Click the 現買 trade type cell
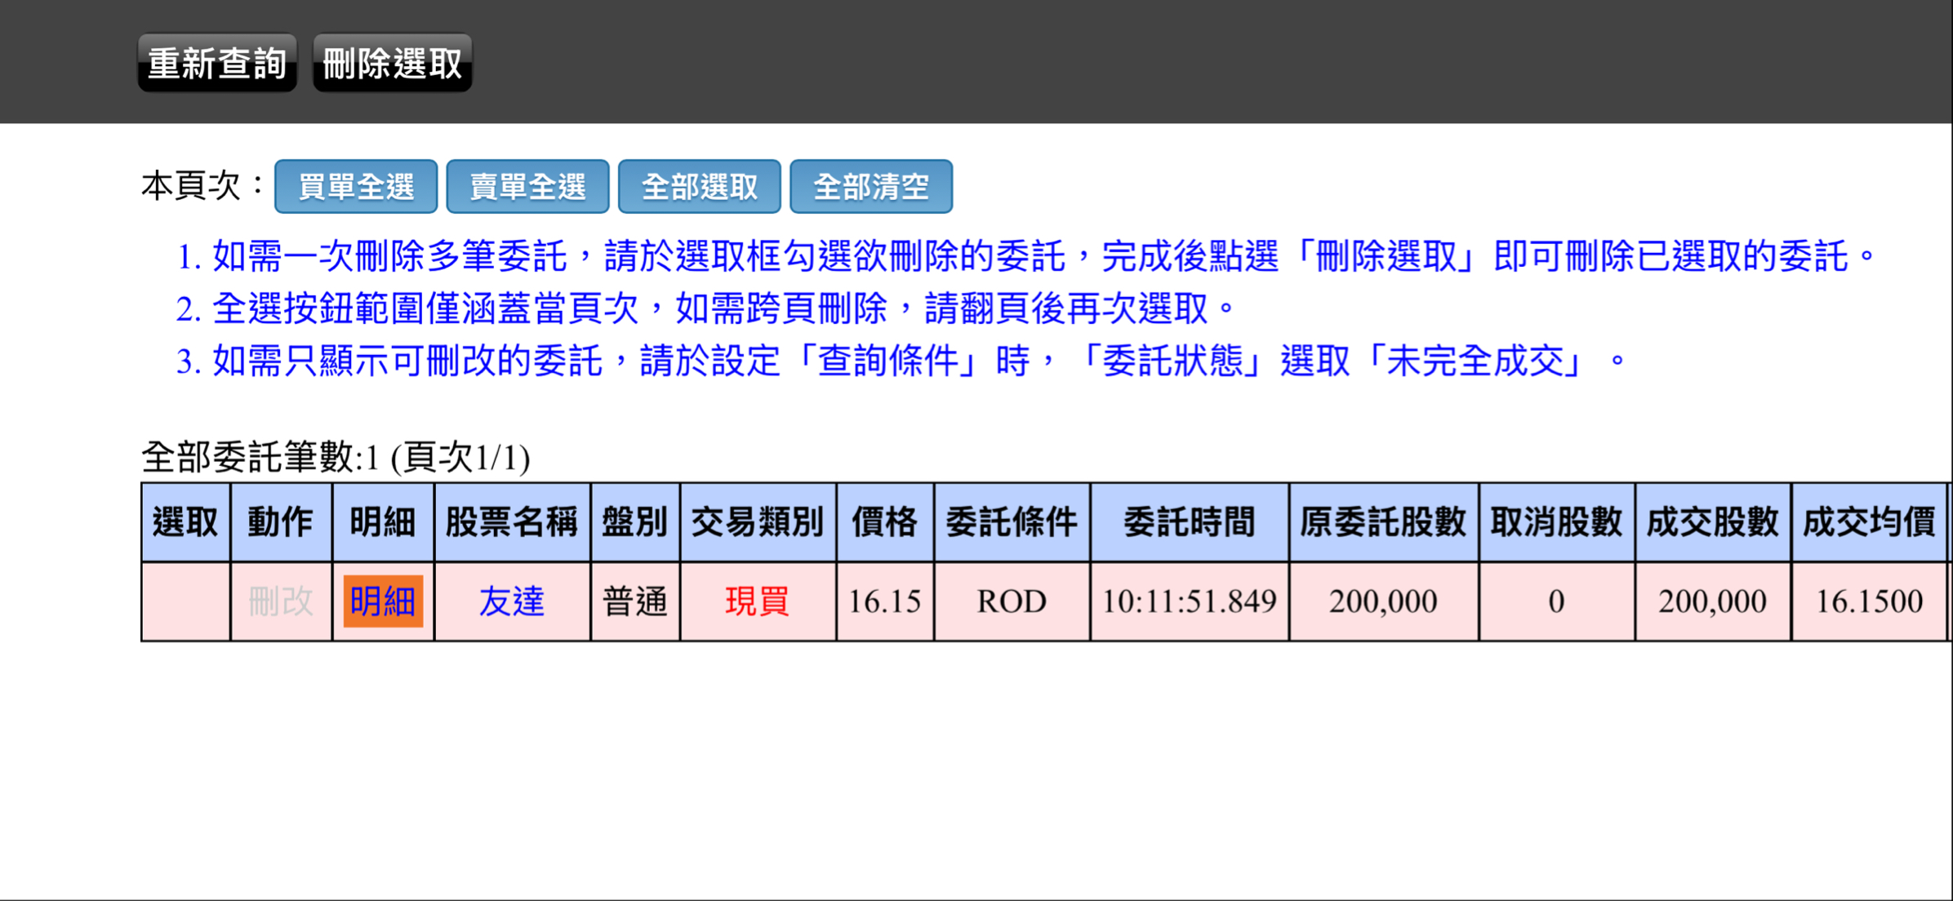 point(757,601)
